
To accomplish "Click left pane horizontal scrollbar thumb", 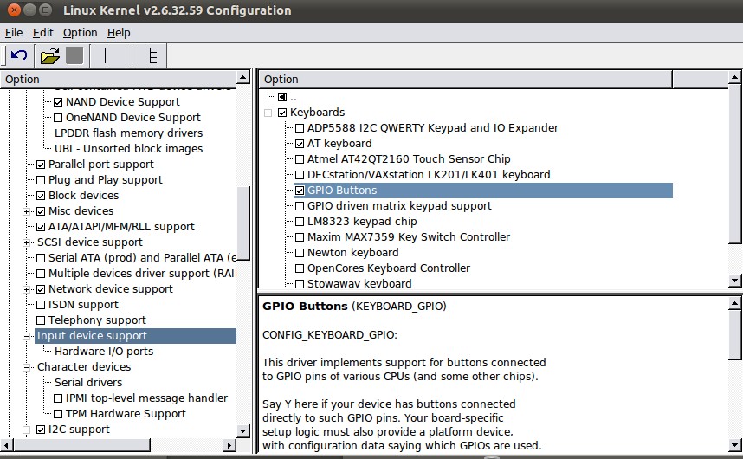I will [82, 445].
